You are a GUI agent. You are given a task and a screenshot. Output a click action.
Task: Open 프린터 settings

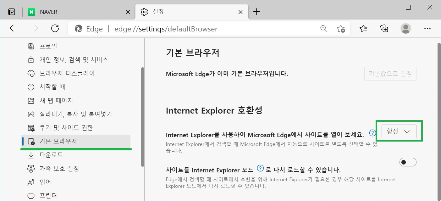click(x=76, y=196)
